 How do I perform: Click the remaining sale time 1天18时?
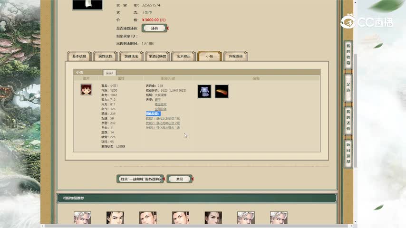[x=148, y=44]
